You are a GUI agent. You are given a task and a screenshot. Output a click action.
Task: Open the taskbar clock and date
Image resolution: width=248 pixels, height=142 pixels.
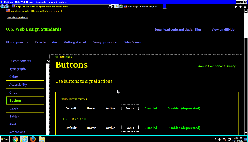click(238, 139)
